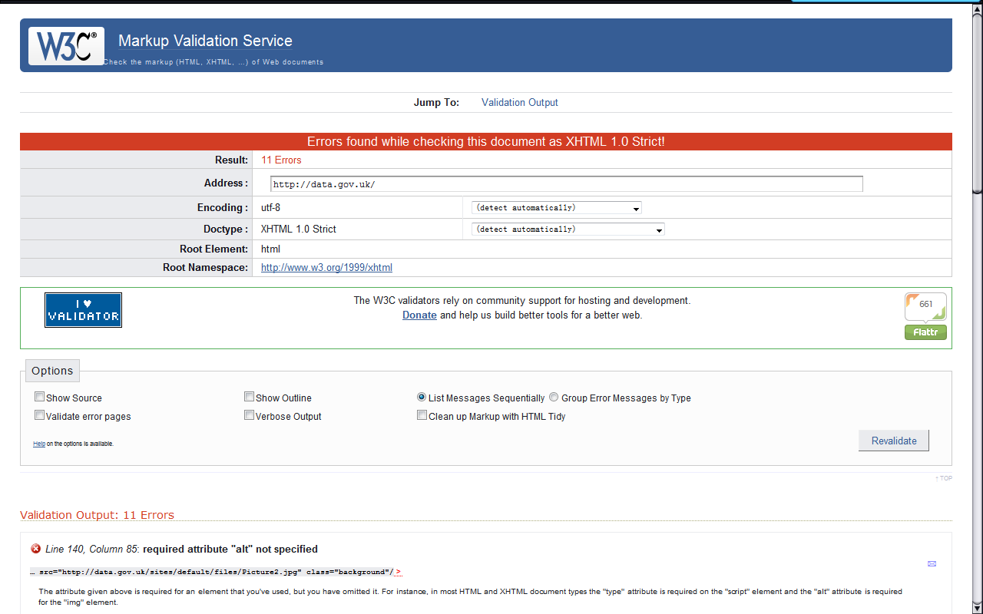Click the Picture2.jpg source code line
Viewport: 983px width, 614px height.
(215, 572)
